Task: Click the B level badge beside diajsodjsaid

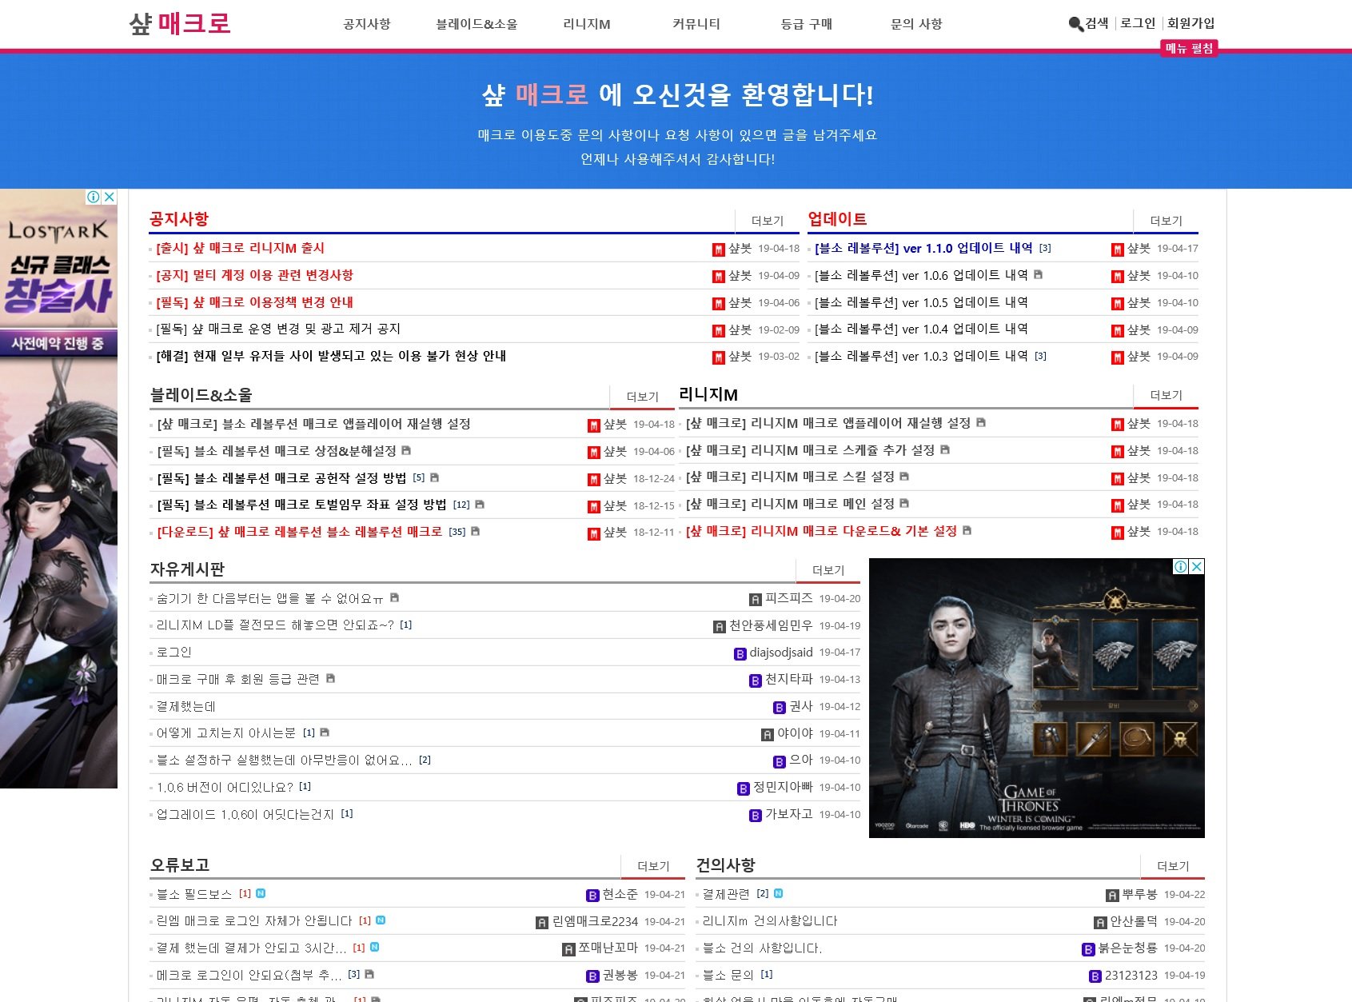Action: (740, 654)
